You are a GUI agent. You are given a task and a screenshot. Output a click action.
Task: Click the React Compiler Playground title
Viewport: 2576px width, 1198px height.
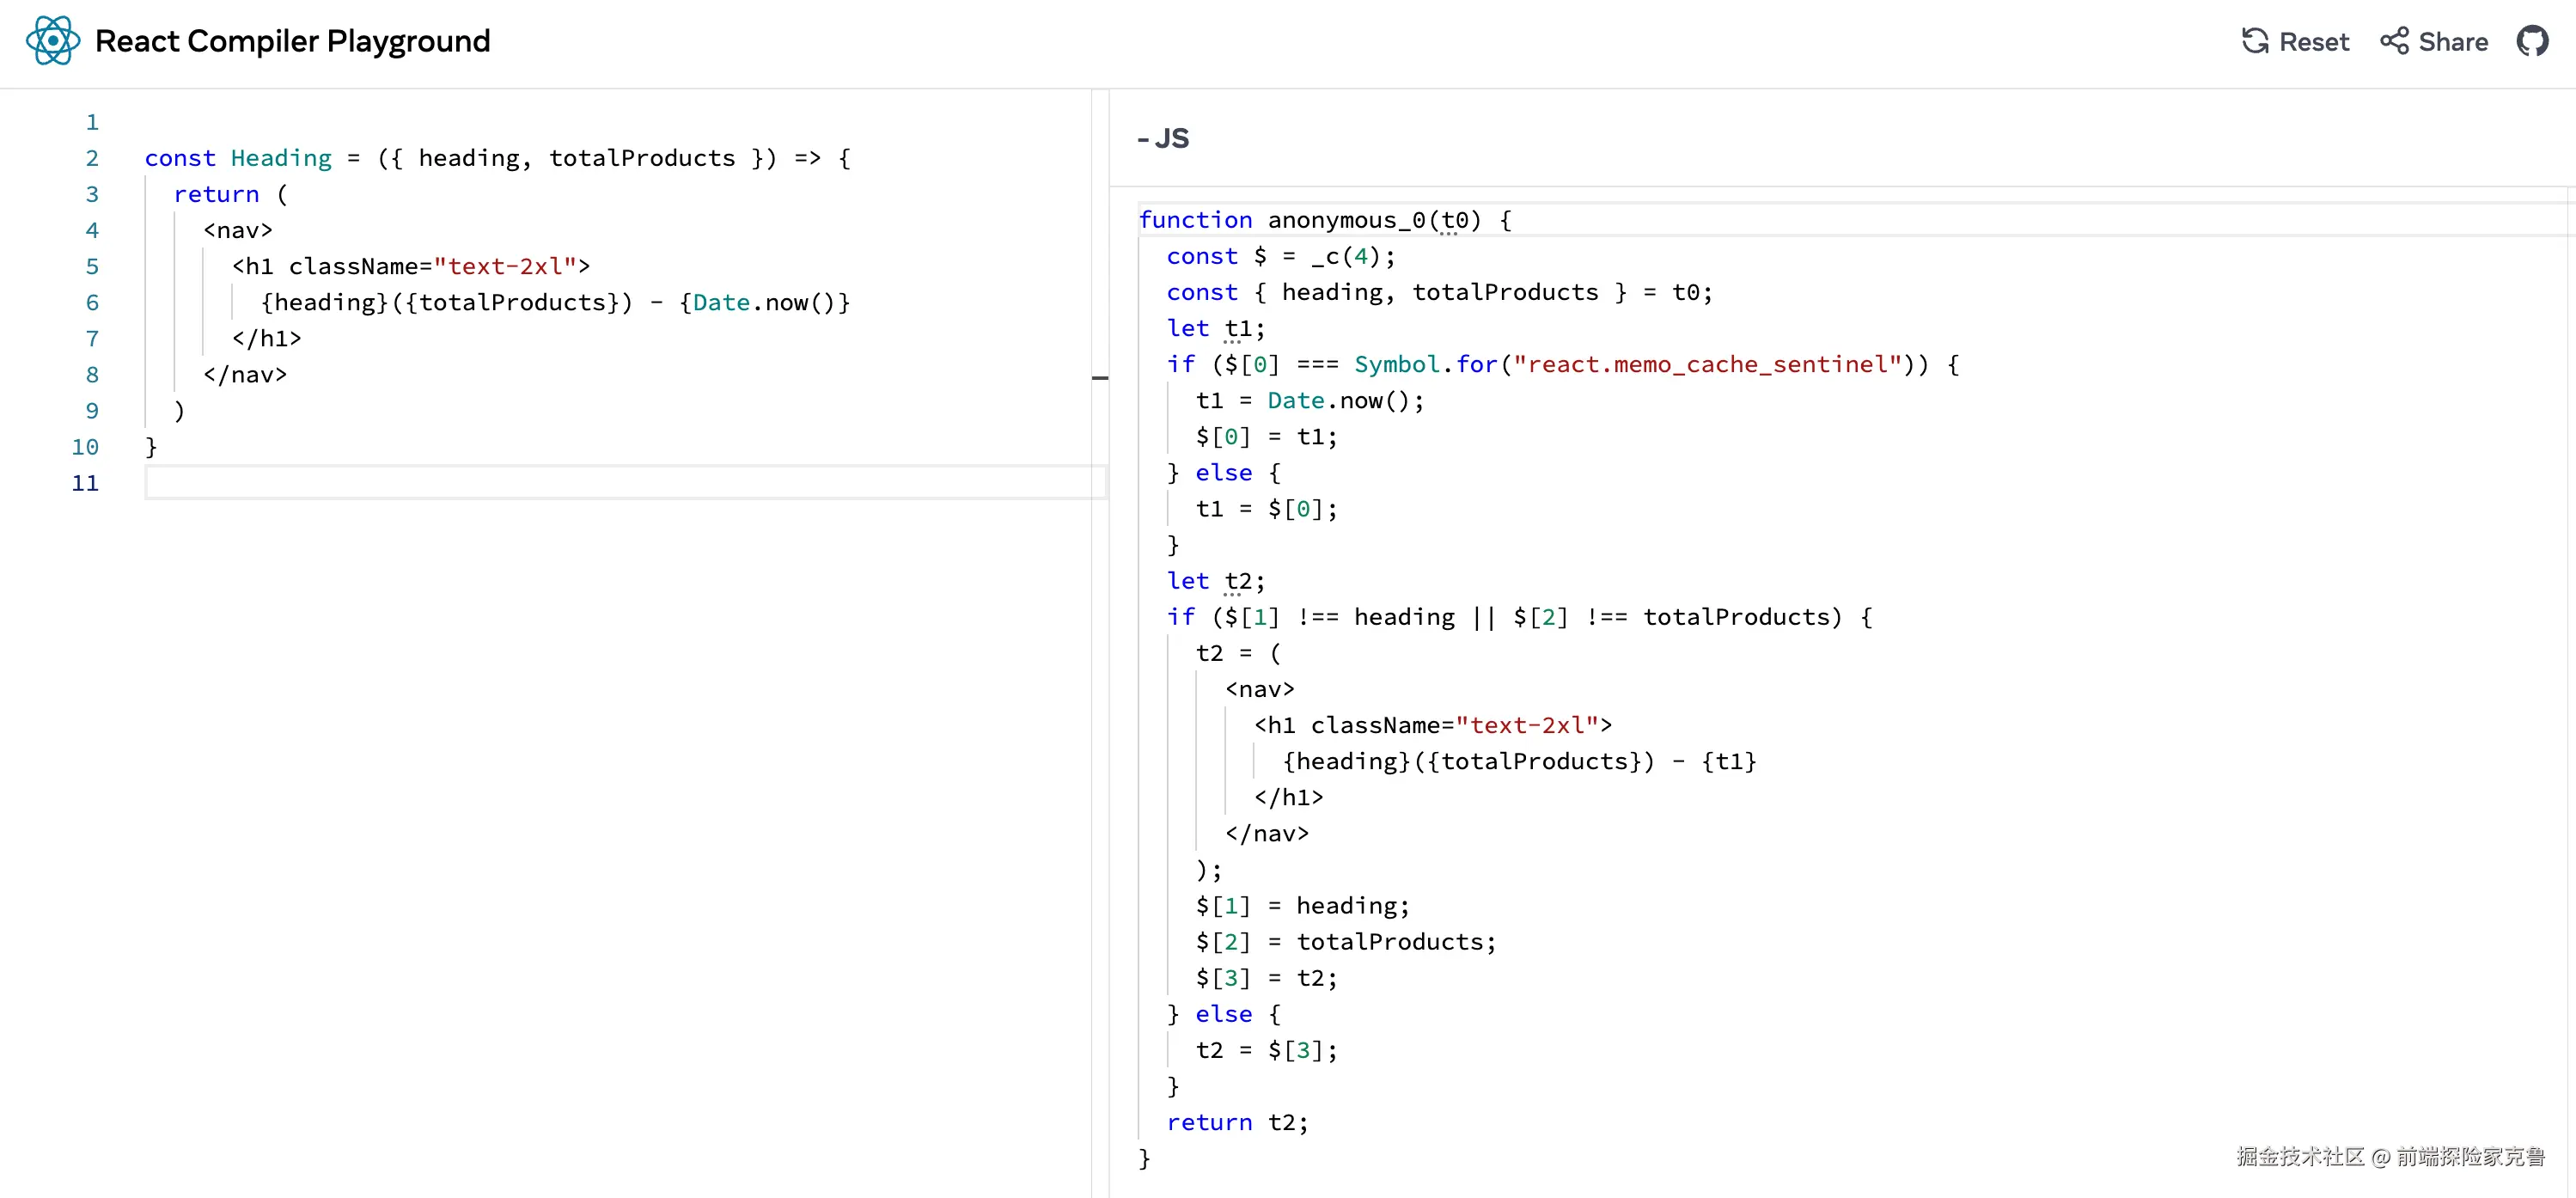click(292, 41)
